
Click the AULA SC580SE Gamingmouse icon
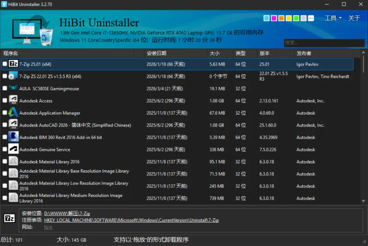point(13,88)
